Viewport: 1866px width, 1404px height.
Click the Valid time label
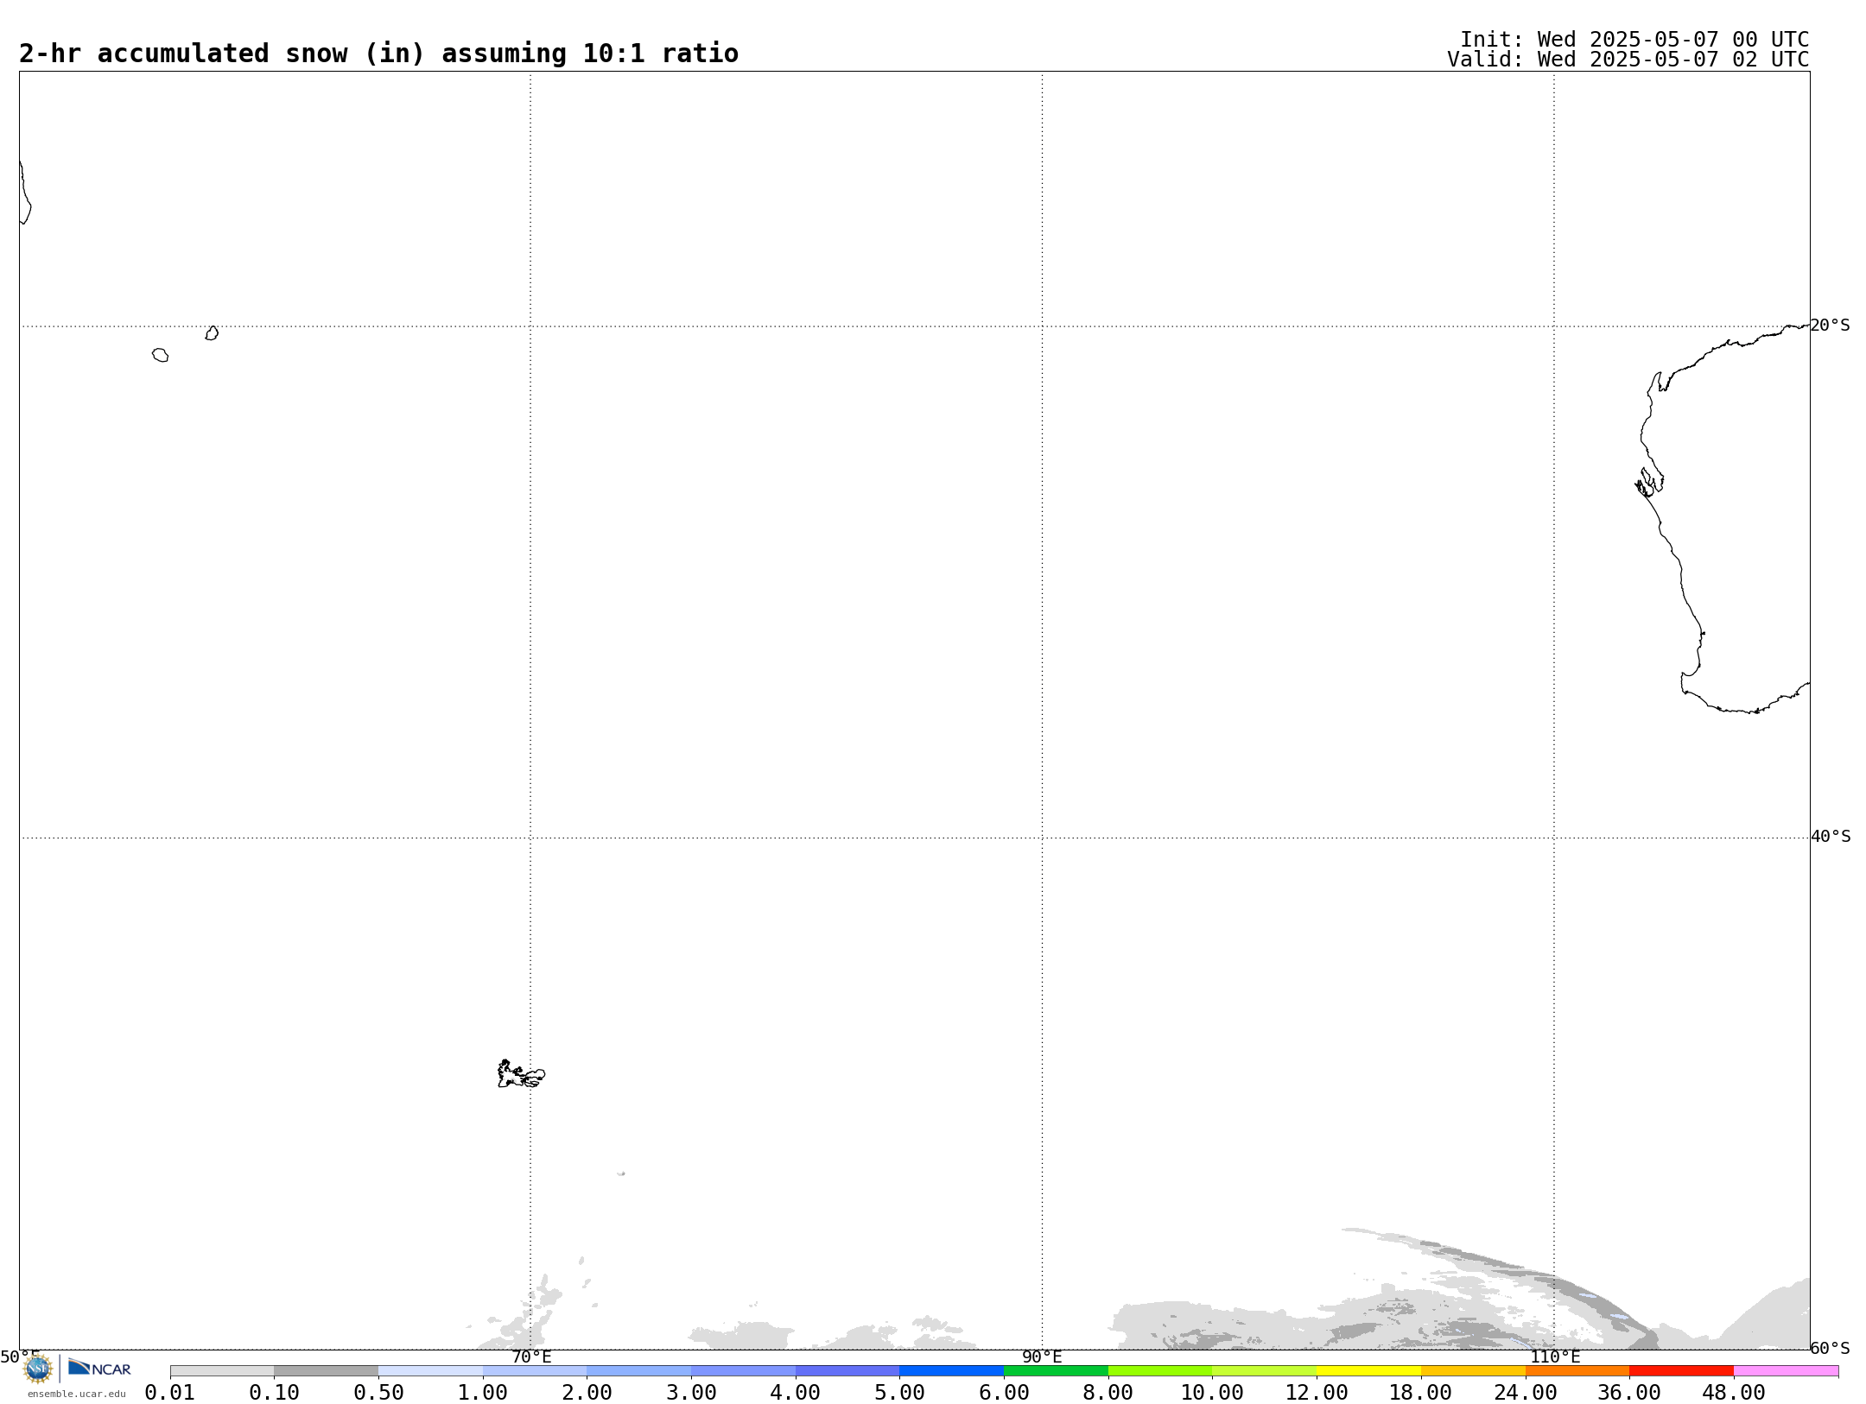point(1628,60)
